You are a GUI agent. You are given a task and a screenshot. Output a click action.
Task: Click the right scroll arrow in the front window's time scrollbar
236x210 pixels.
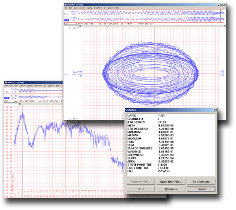coord(225,26)
